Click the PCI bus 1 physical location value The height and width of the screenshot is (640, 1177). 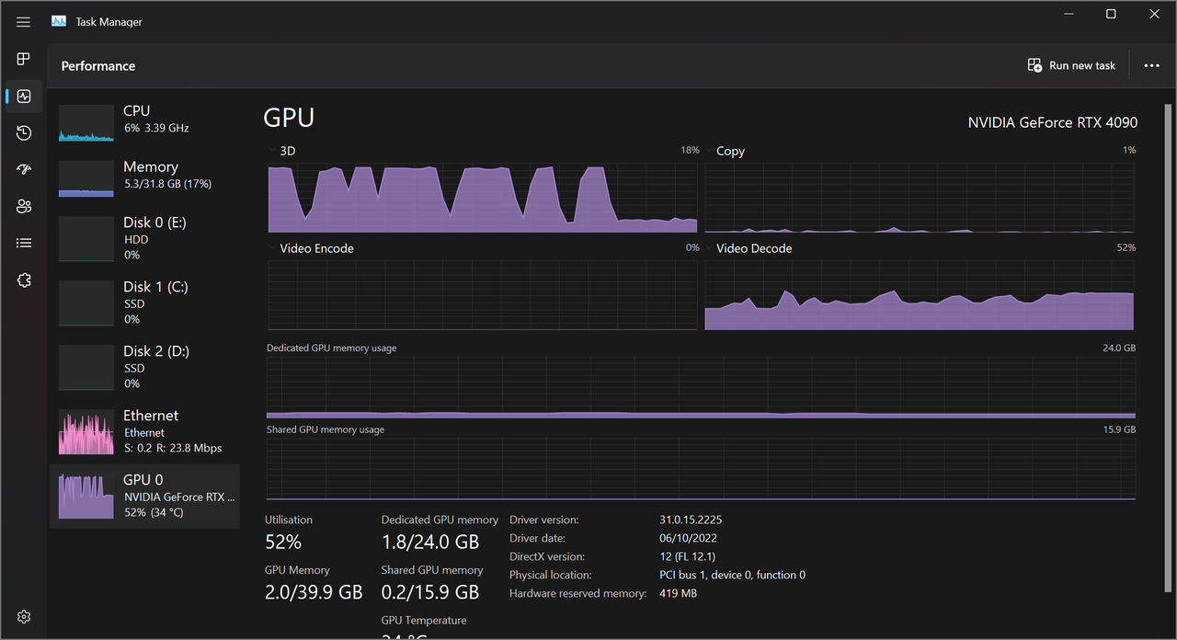(x=732, y=575)
